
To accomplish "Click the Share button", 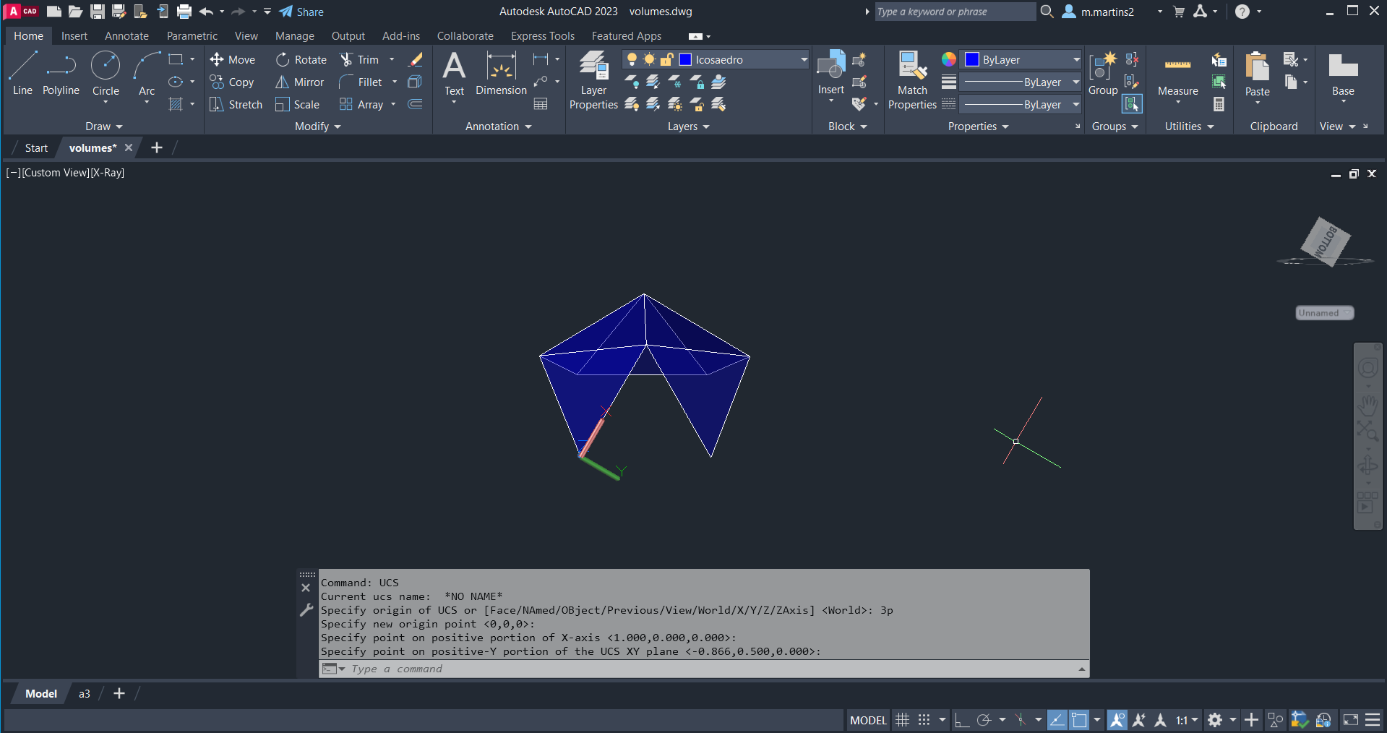I will click(301, 12).
